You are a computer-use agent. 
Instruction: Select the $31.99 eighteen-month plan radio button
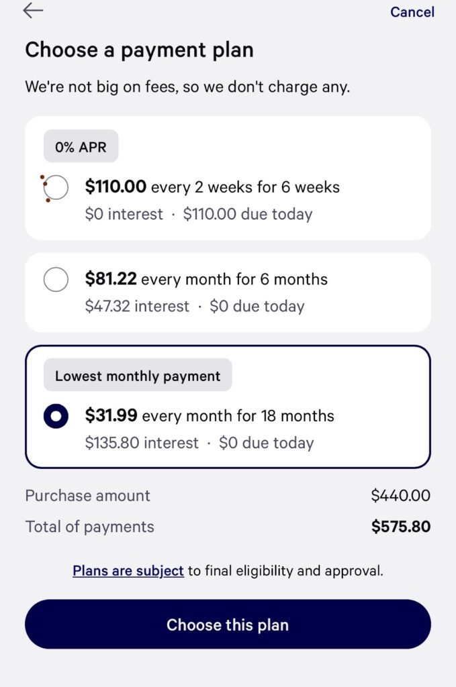point(56,416)
